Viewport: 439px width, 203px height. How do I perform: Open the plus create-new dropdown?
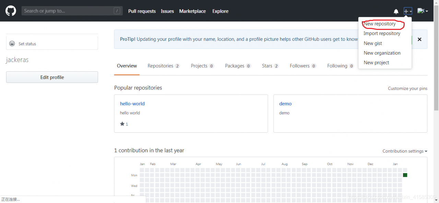(x=408, y=11)
